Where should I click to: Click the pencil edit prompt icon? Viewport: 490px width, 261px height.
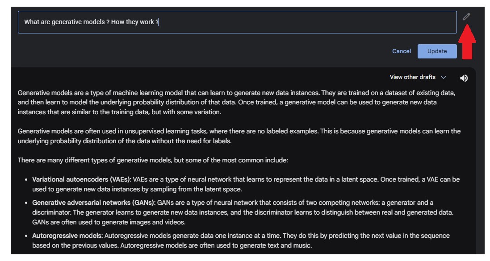[466, 17]
